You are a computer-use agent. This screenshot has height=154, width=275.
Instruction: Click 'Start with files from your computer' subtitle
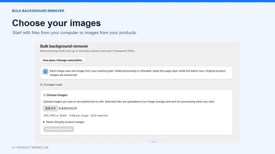click(75, 33)
